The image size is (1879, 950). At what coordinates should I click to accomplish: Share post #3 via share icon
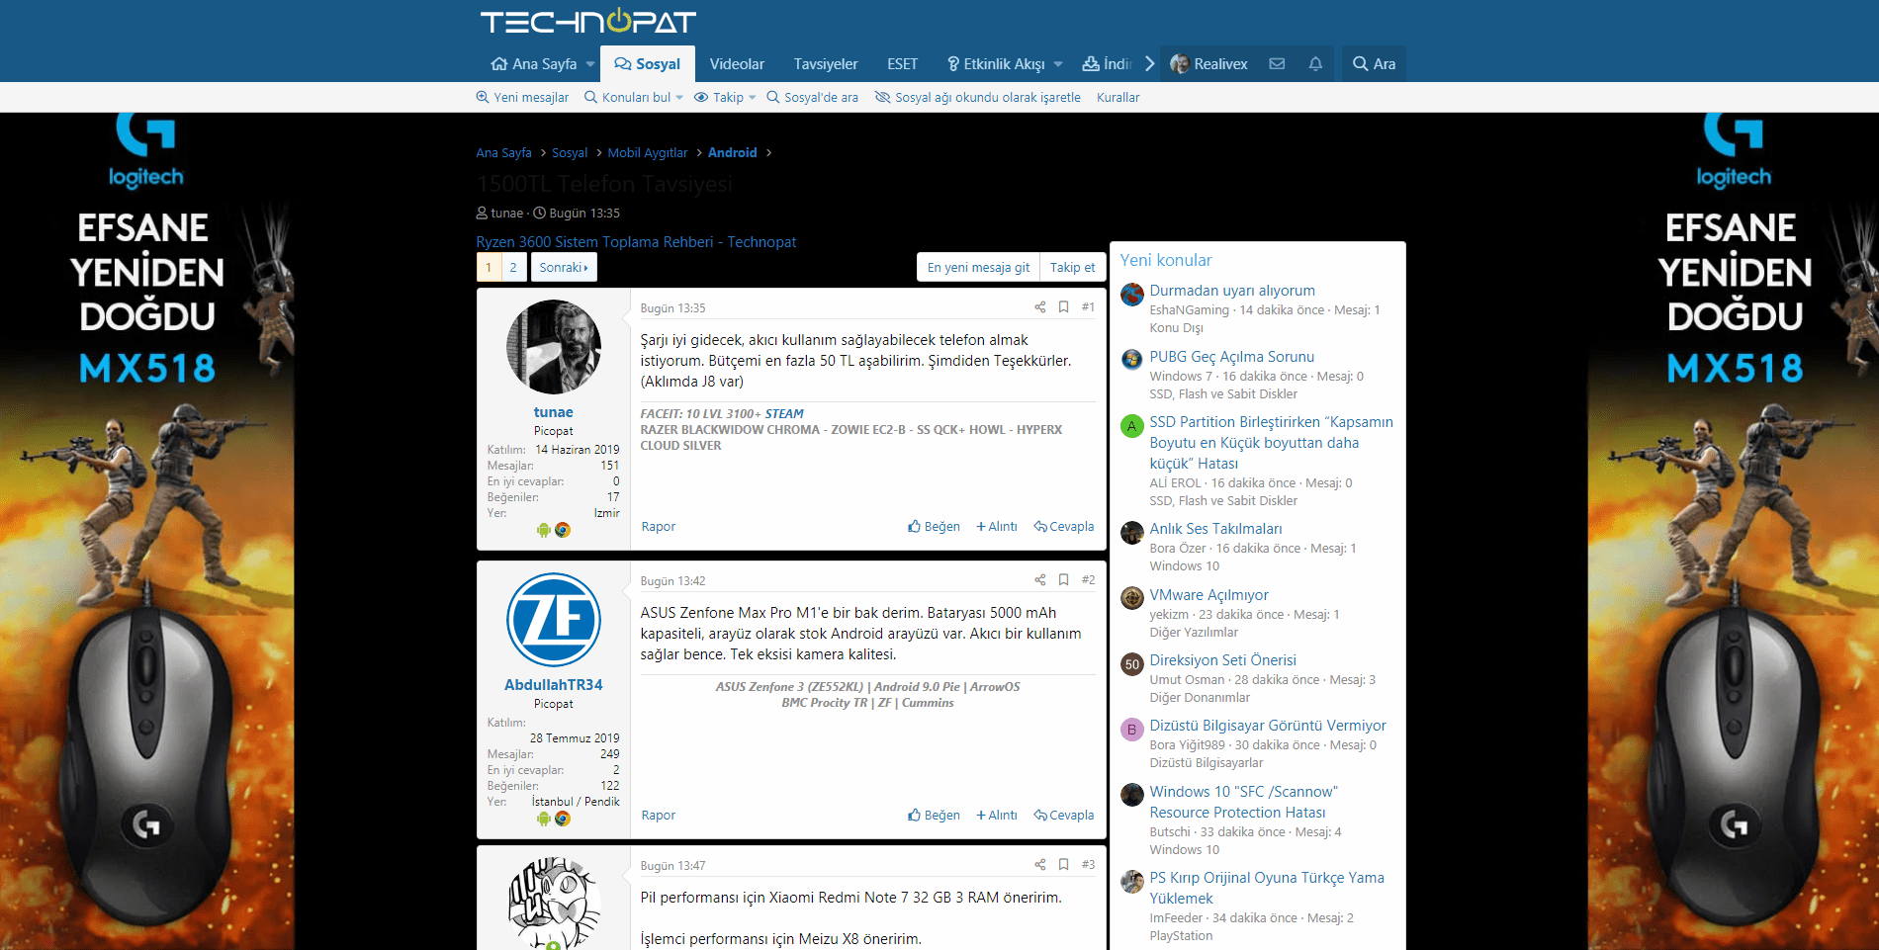click(1040, 865)
